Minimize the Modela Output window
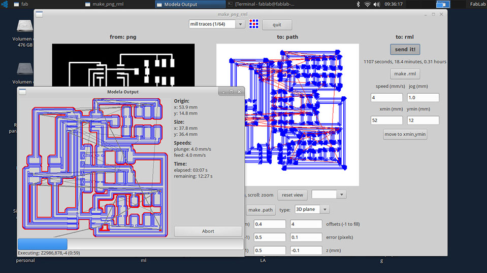The height and width of the screenshot is (273, 487). [223, 92]
